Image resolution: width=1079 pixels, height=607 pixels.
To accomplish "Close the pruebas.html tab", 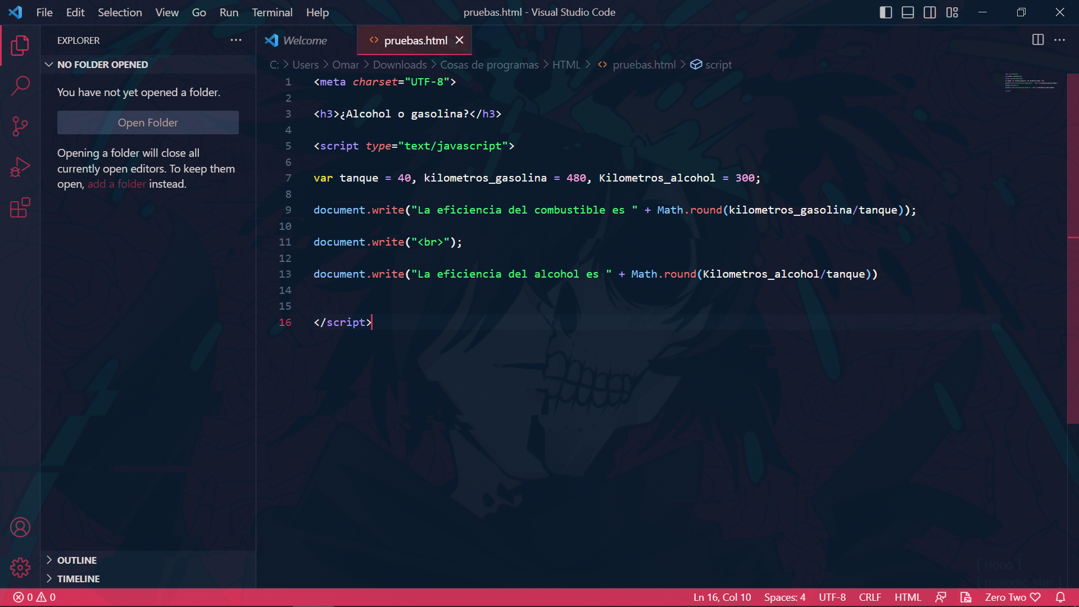I will click(x=459, y=40).
